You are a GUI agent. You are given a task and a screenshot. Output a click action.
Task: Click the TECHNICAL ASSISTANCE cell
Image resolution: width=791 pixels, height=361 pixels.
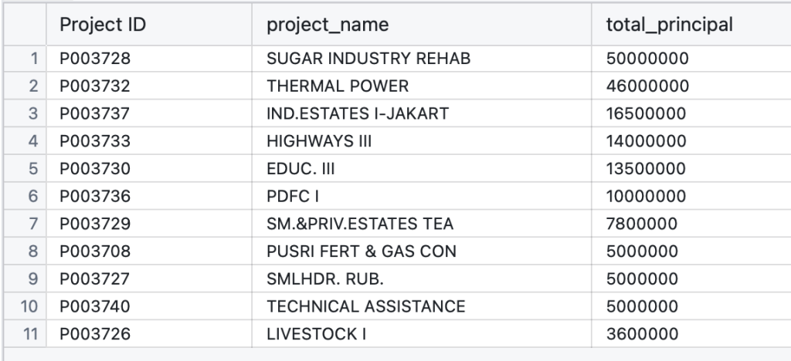pyautogui.click(x=366, y=306)
